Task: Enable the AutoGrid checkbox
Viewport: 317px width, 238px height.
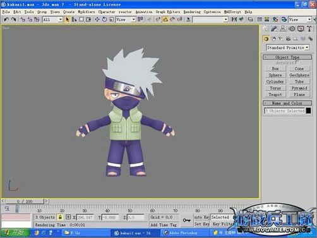Action: (x=297, y=62)
